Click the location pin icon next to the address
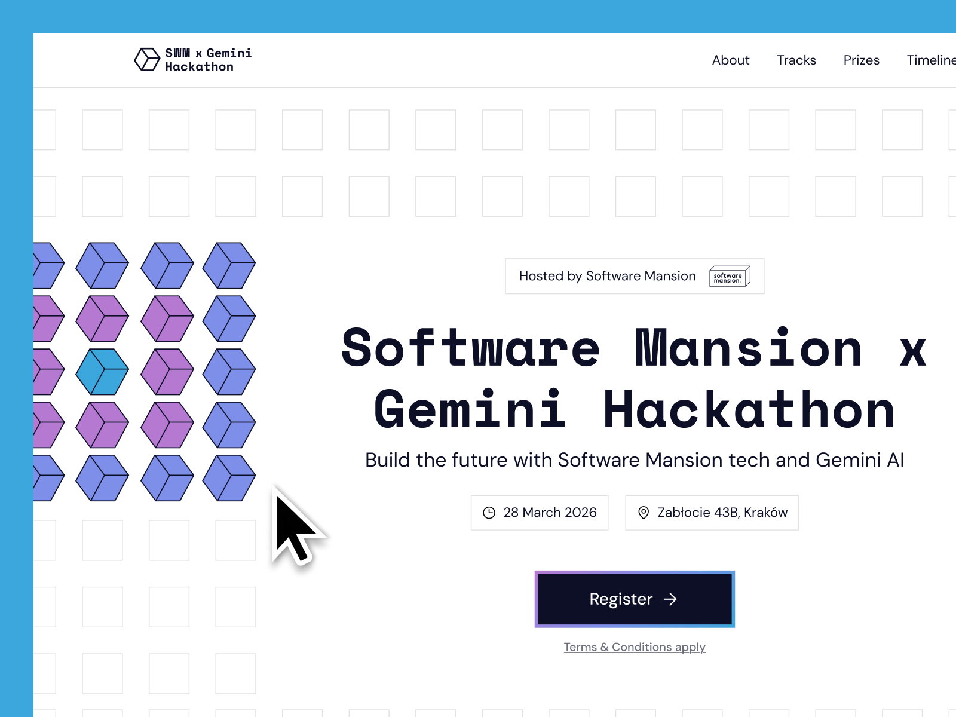Screen dimensions: 956x717 pyautogui.click(x=644, y=512)
